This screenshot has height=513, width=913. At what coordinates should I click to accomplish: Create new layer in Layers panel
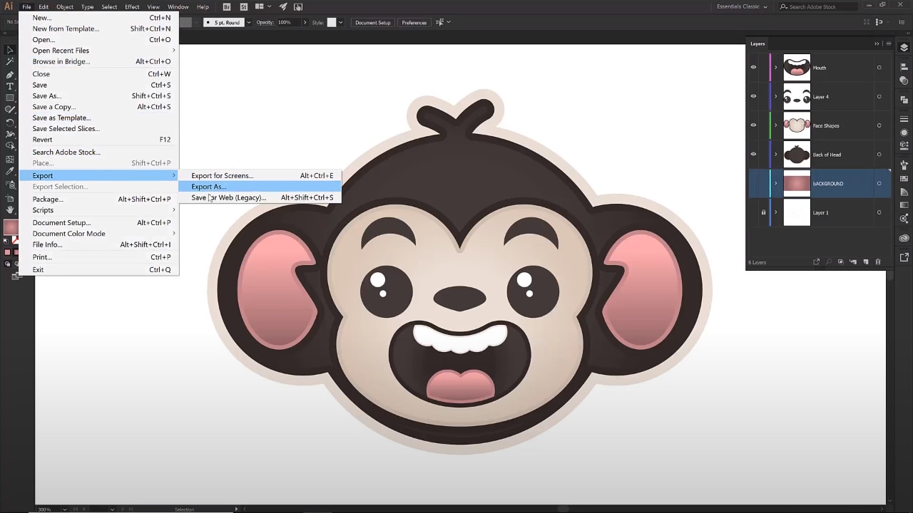[x=866, y=262]
